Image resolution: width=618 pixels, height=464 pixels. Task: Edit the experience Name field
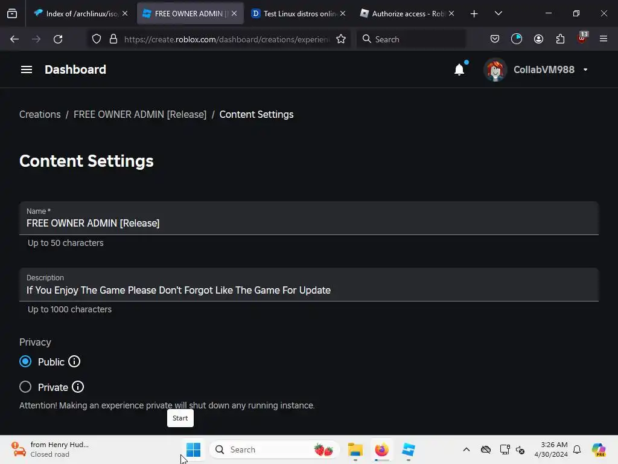point(309,218)
